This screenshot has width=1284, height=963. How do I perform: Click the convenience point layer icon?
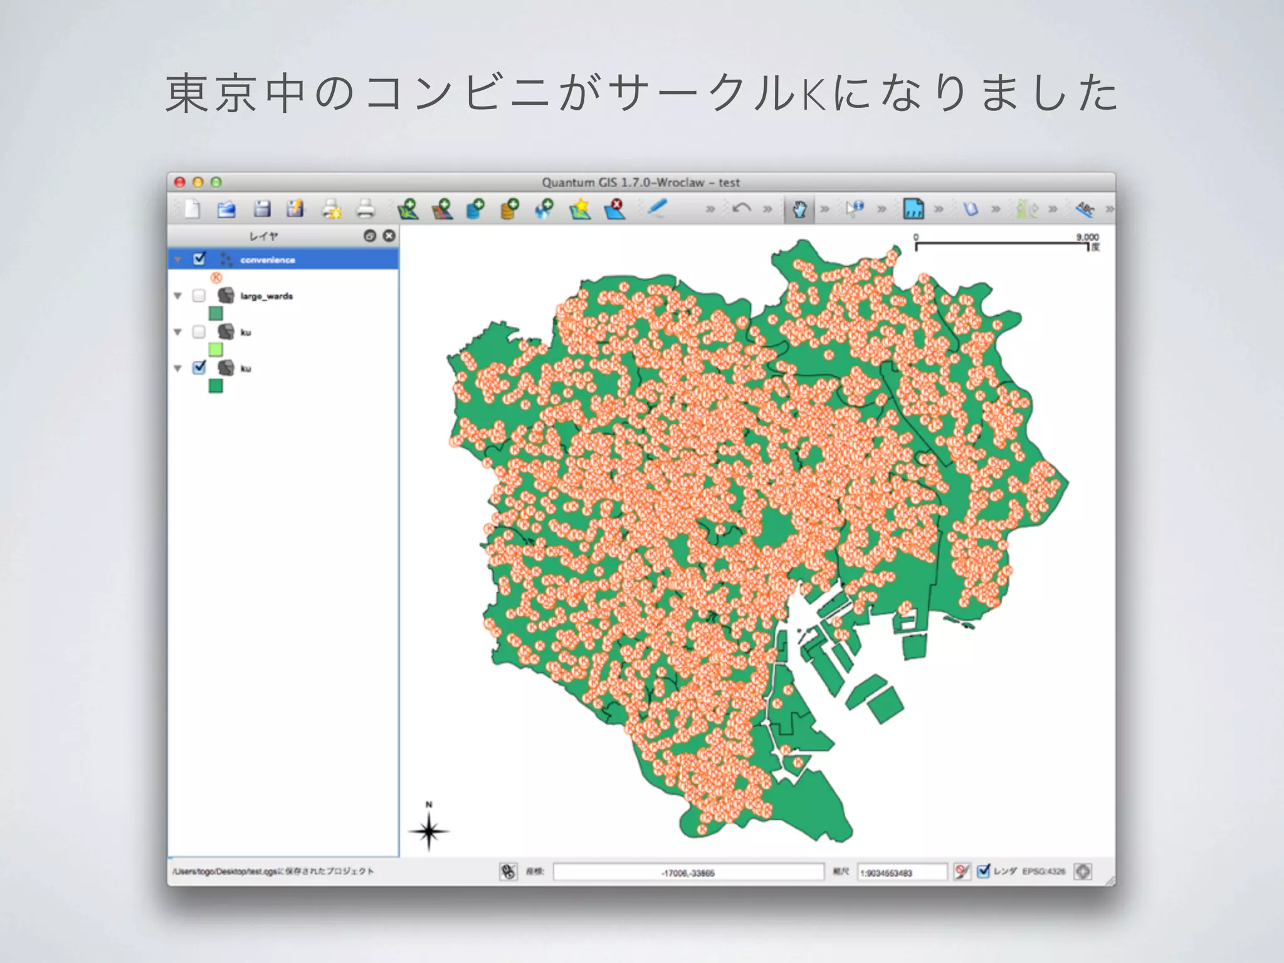pyautogui.click(x=226, y=259)
